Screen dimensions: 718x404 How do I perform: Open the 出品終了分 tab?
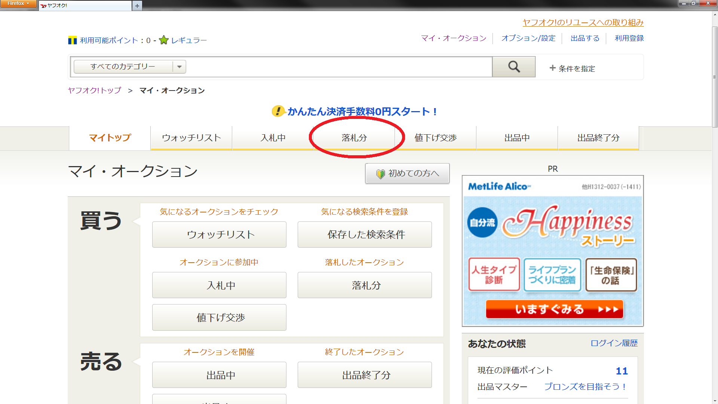[x=598, y=138]
